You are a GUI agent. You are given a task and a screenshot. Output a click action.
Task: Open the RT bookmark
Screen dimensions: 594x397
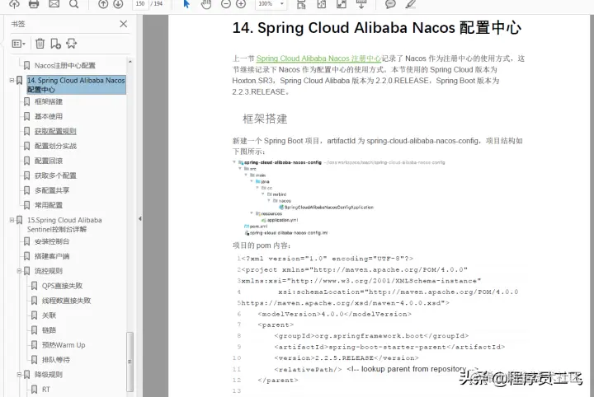coord(46,389)
